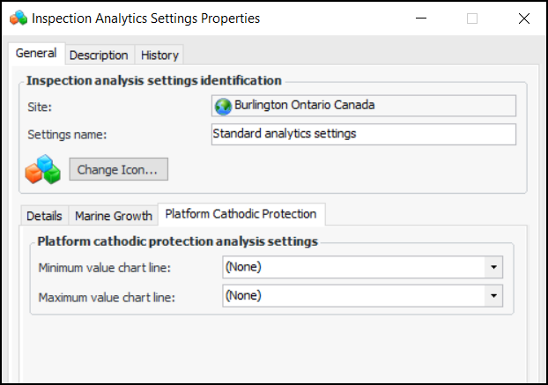Click the application icon in the title bar

coord(18,18)
